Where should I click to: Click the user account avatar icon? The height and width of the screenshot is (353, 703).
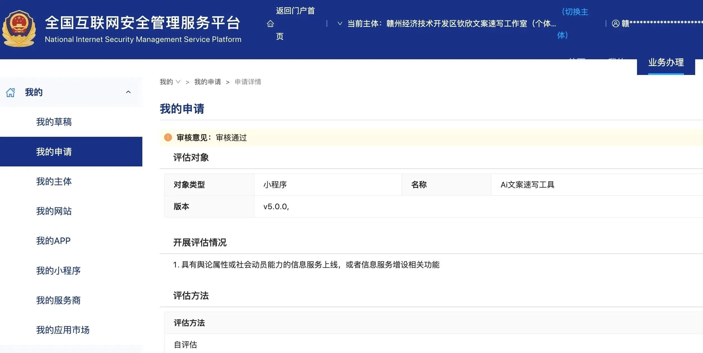tap(615, 23)
